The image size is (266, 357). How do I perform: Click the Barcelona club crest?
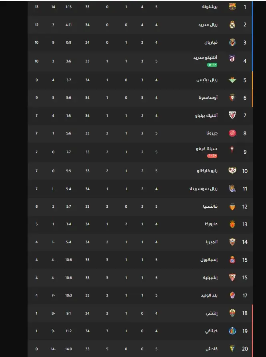tap(232, 7)
